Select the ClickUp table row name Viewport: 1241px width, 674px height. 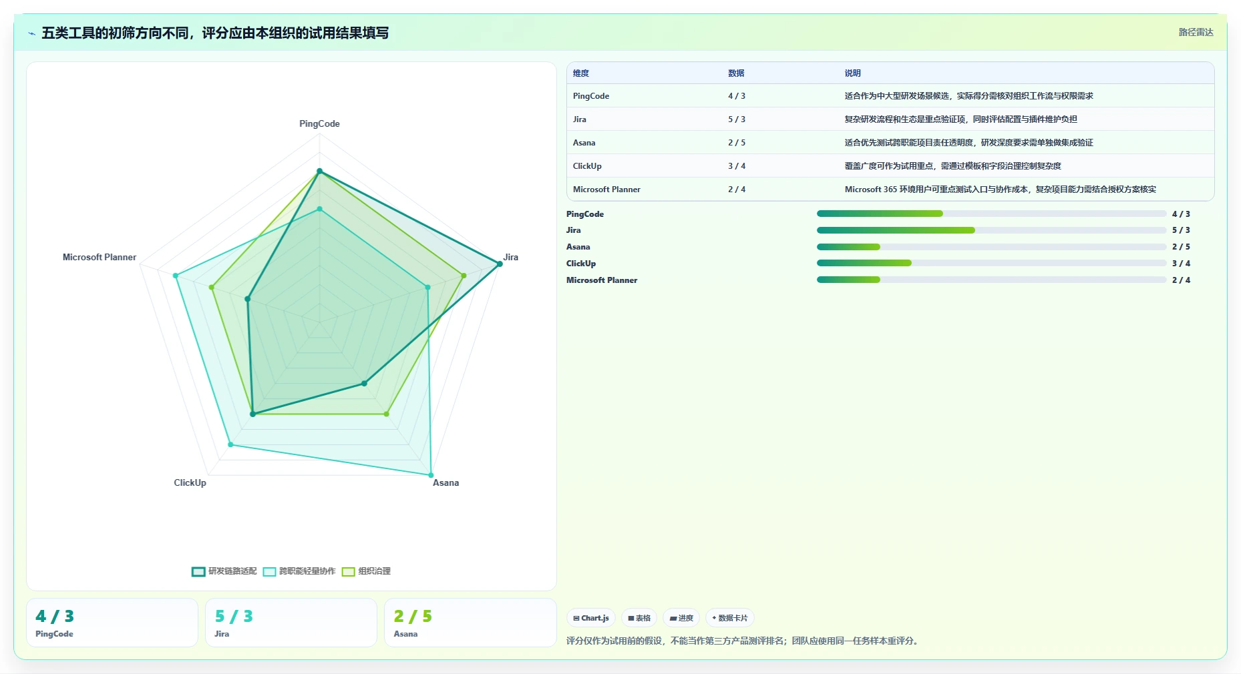pyautogui.click(x=587, y=166)
